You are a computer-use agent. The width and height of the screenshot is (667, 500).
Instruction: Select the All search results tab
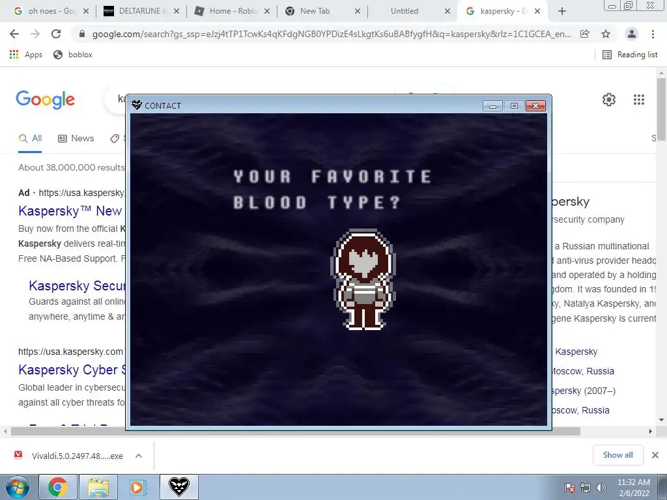click(30, 139)
